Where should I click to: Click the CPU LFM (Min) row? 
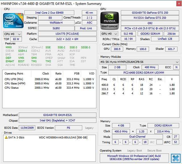coord(49,79)
